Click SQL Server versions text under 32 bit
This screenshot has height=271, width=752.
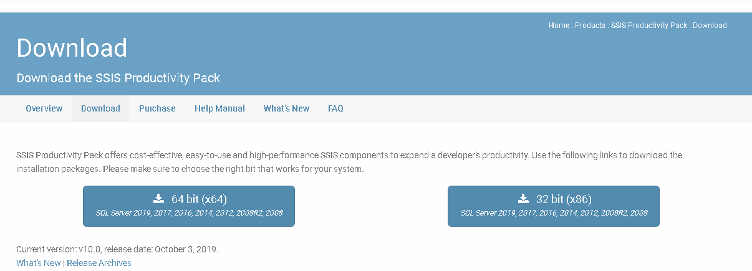pos(554,213)
